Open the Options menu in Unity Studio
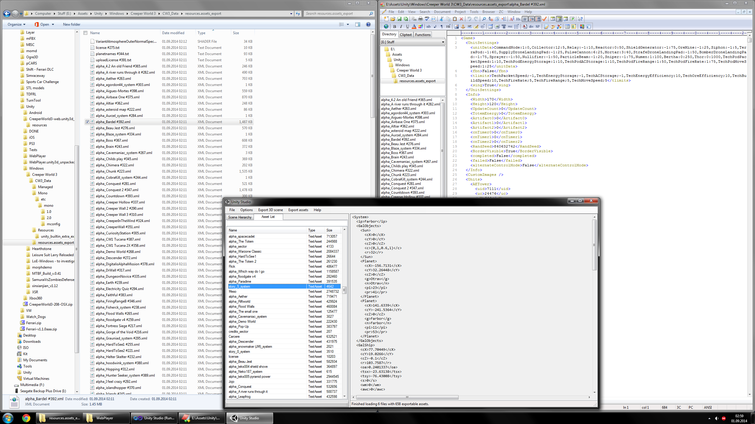 (246, 210)
